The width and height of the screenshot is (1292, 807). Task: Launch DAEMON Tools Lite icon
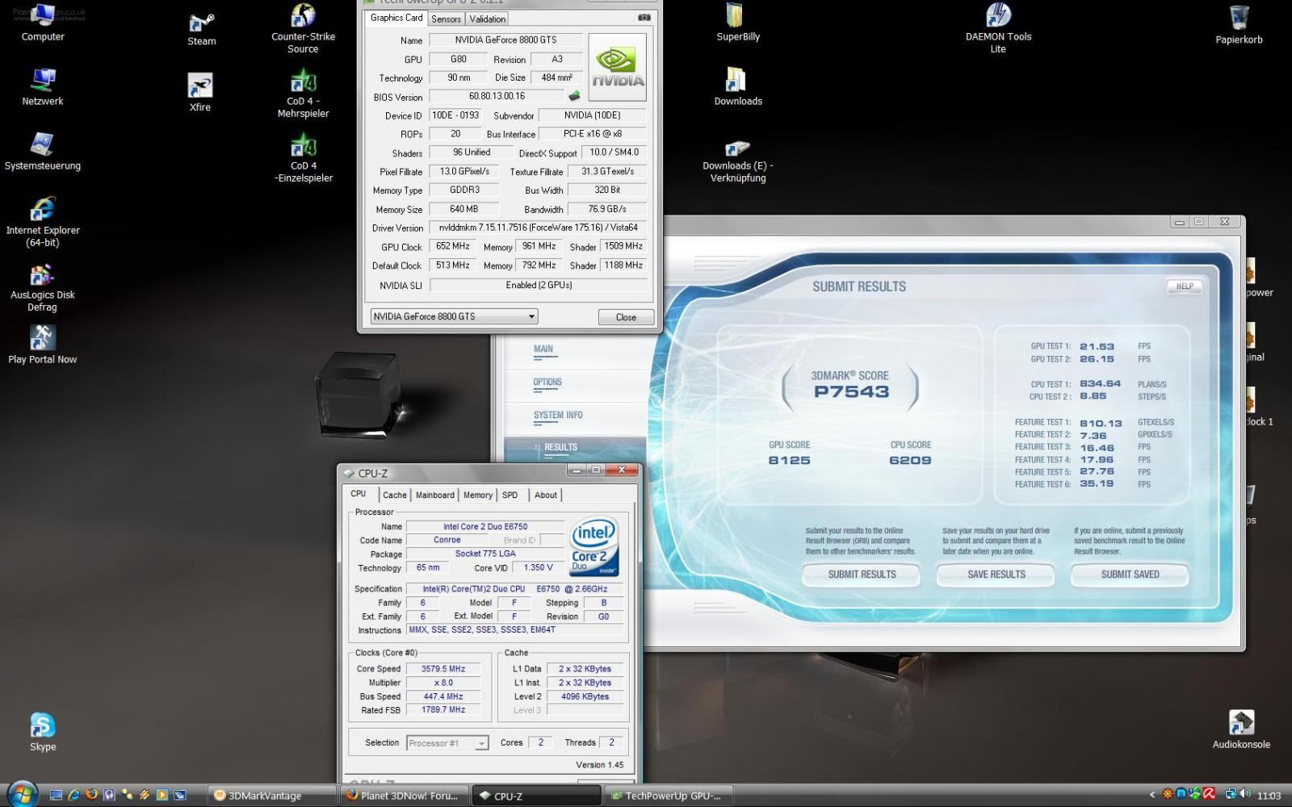pos(998,28)
